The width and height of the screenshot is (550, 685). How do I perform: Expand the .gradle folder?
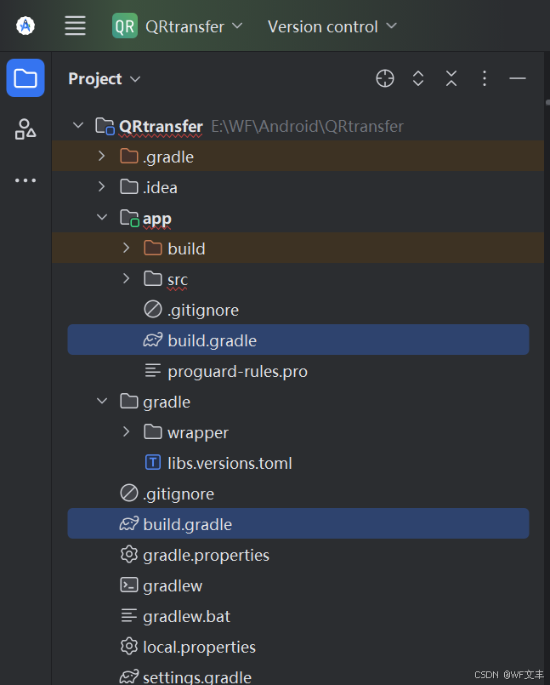pyautogui.click(x=102, y=157)
